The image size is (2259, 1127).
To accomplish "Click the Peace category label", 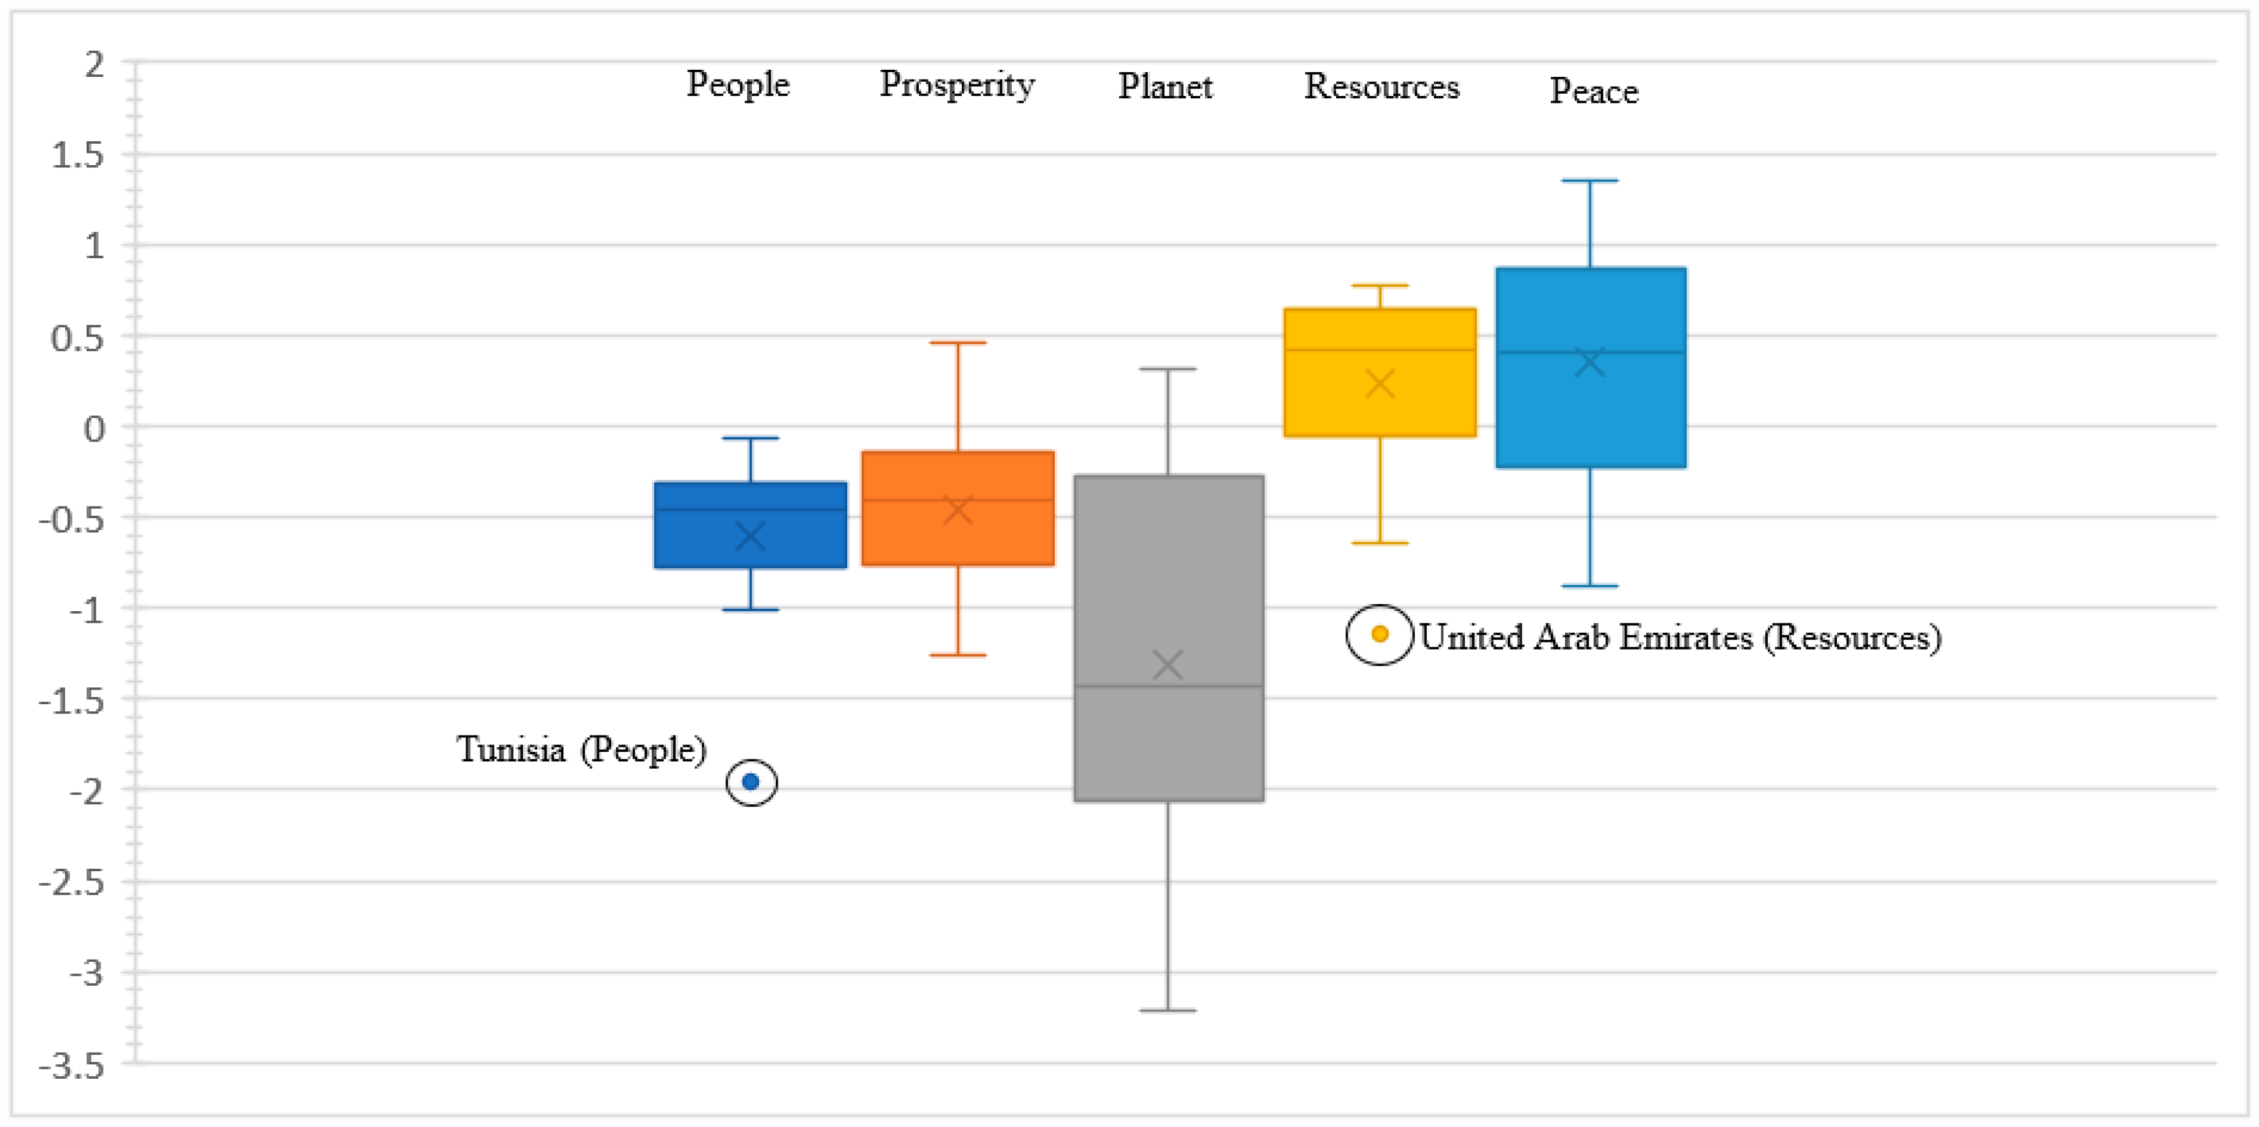I will [x=1593, y=91].
